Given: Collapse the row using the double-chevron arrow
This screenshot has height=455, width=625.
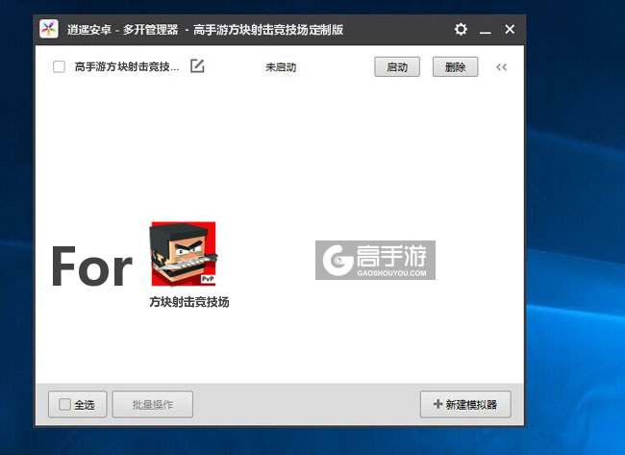Looking at the screenshot, I should [501, 67].
